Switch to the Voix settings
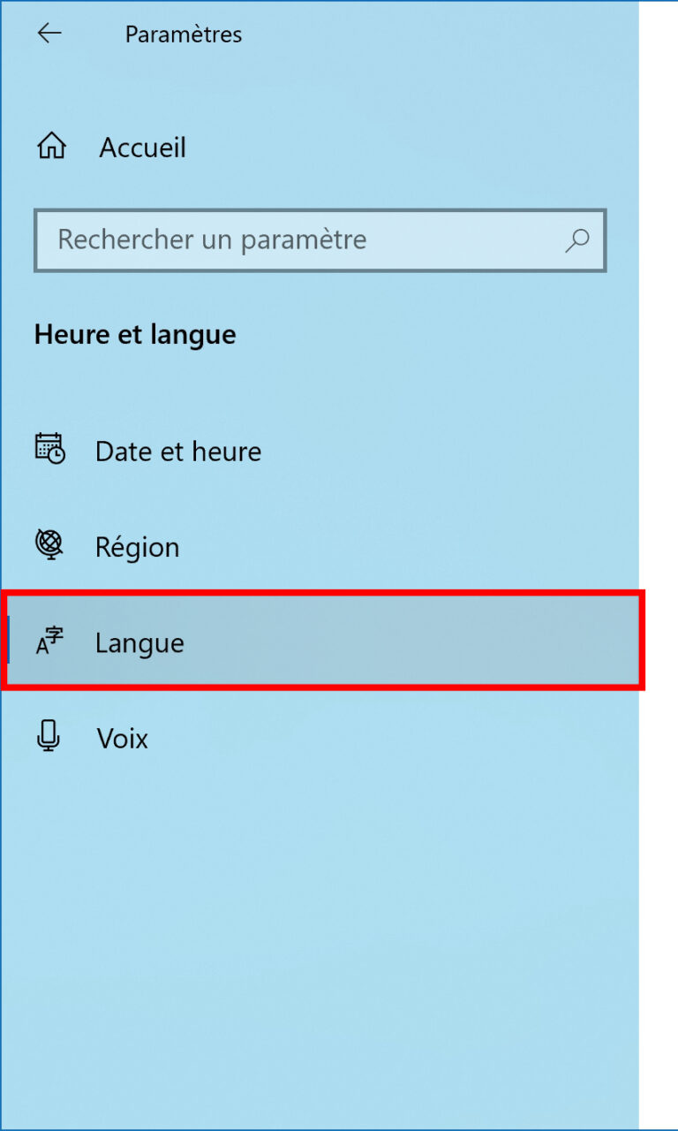 pyautogui.click(x=122, y=738)
